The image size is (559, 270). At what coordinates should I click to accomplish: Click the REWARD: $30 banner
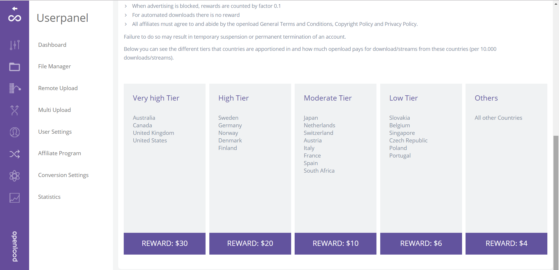coord(164,244)
